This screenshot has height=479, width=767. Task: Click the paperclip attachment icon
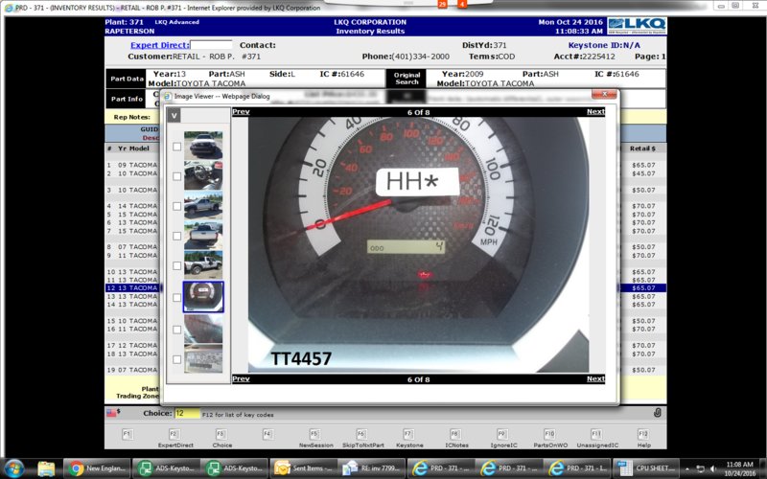pyautogui.click(x=658, y=413)
